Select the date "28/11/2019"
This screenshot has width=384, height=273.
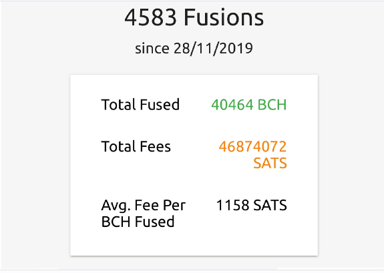[213, 48]
